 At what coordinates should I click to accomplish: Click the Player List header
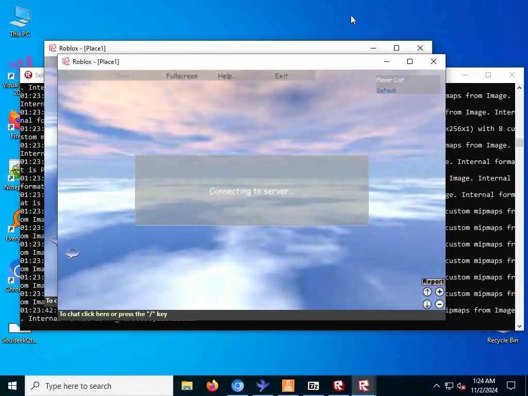click(x=390, y=80)
